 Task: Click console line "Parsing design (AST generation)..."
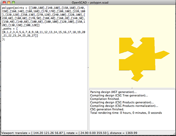pos(113,92)
